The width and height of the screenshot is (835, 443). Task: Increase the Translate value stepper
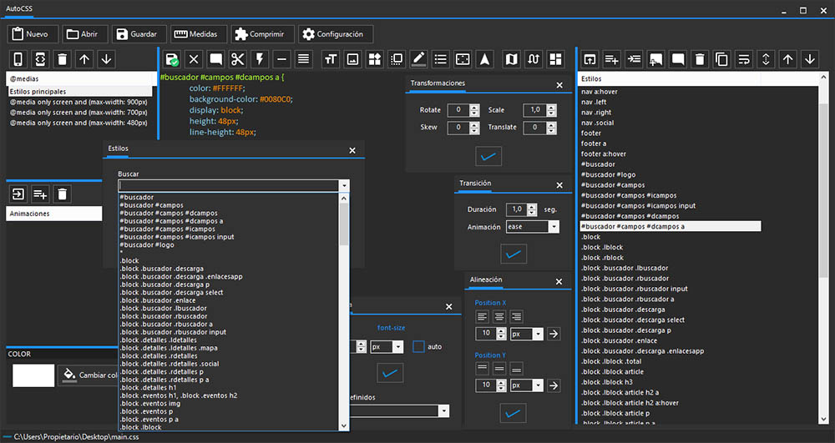pyautogui.click(x=551, y=124)
